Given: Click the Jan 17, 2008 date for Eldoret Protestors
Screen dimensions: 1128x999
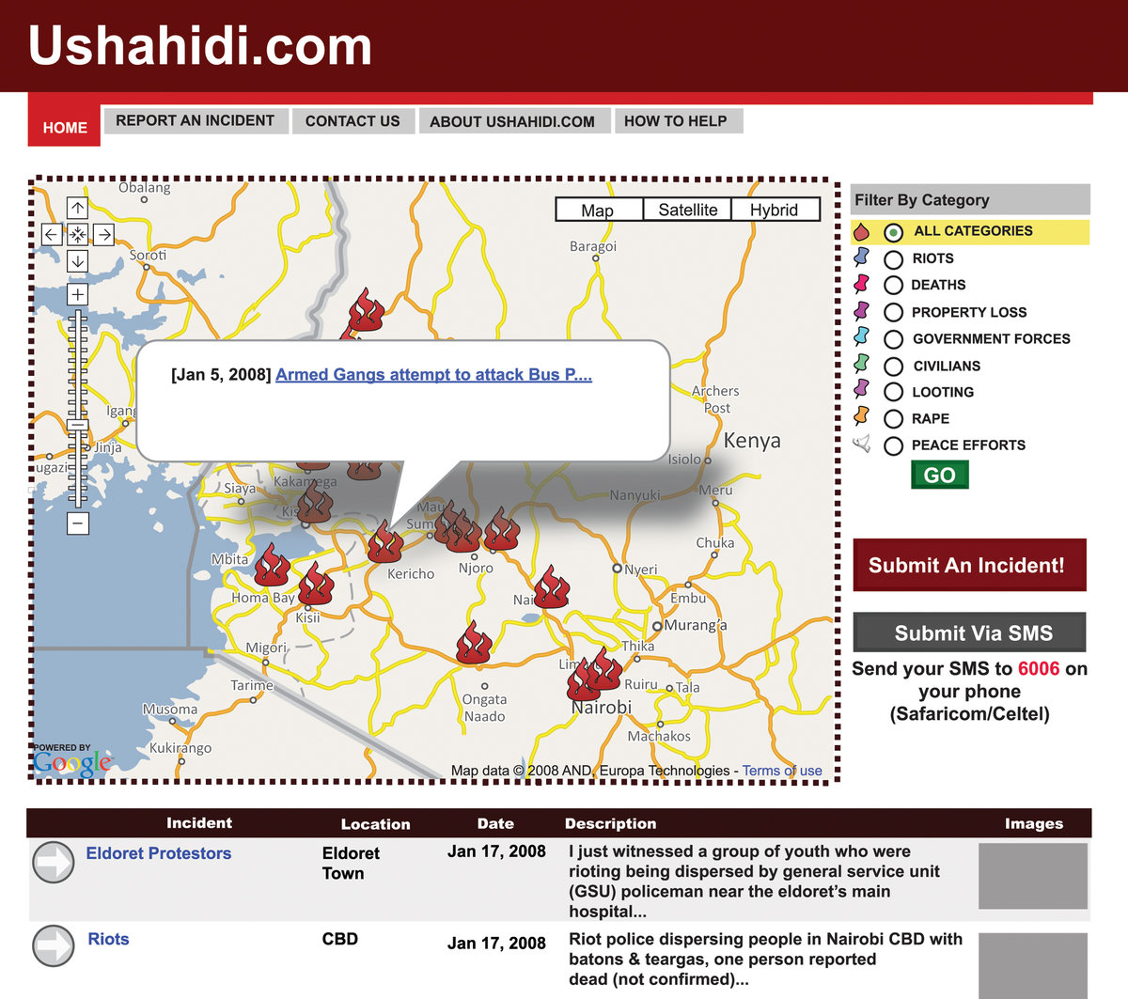Looking at the screenshot, I should 496,851.
